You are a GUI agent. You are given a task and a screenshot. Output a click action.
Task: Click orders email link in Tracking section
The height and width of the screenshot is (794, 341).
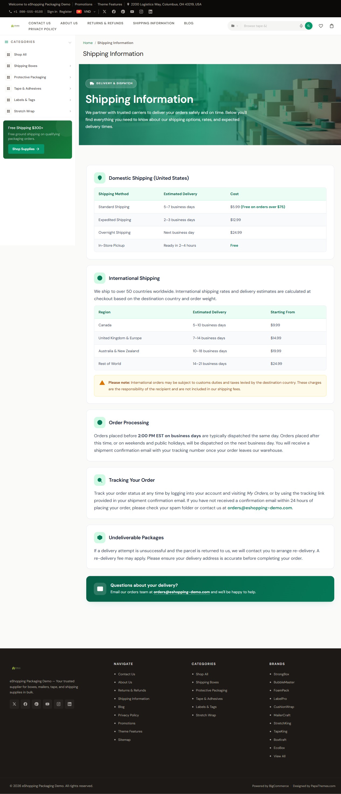click(x=259, y=508)
